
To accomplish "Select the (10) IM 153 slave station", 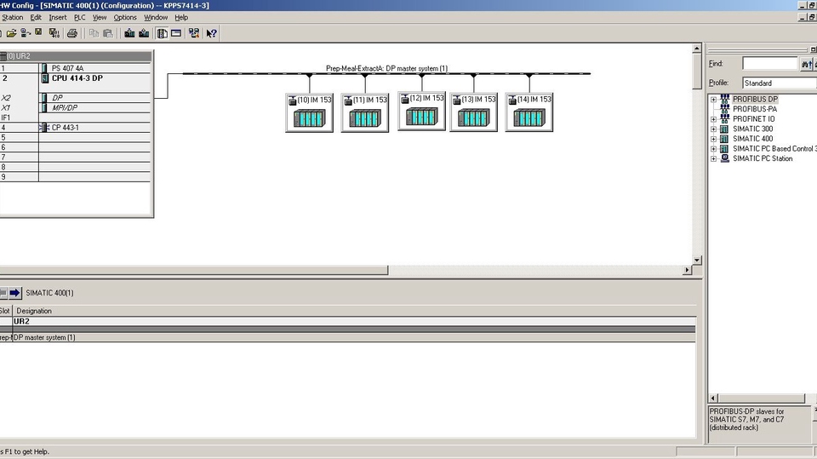I will [309, 112].
